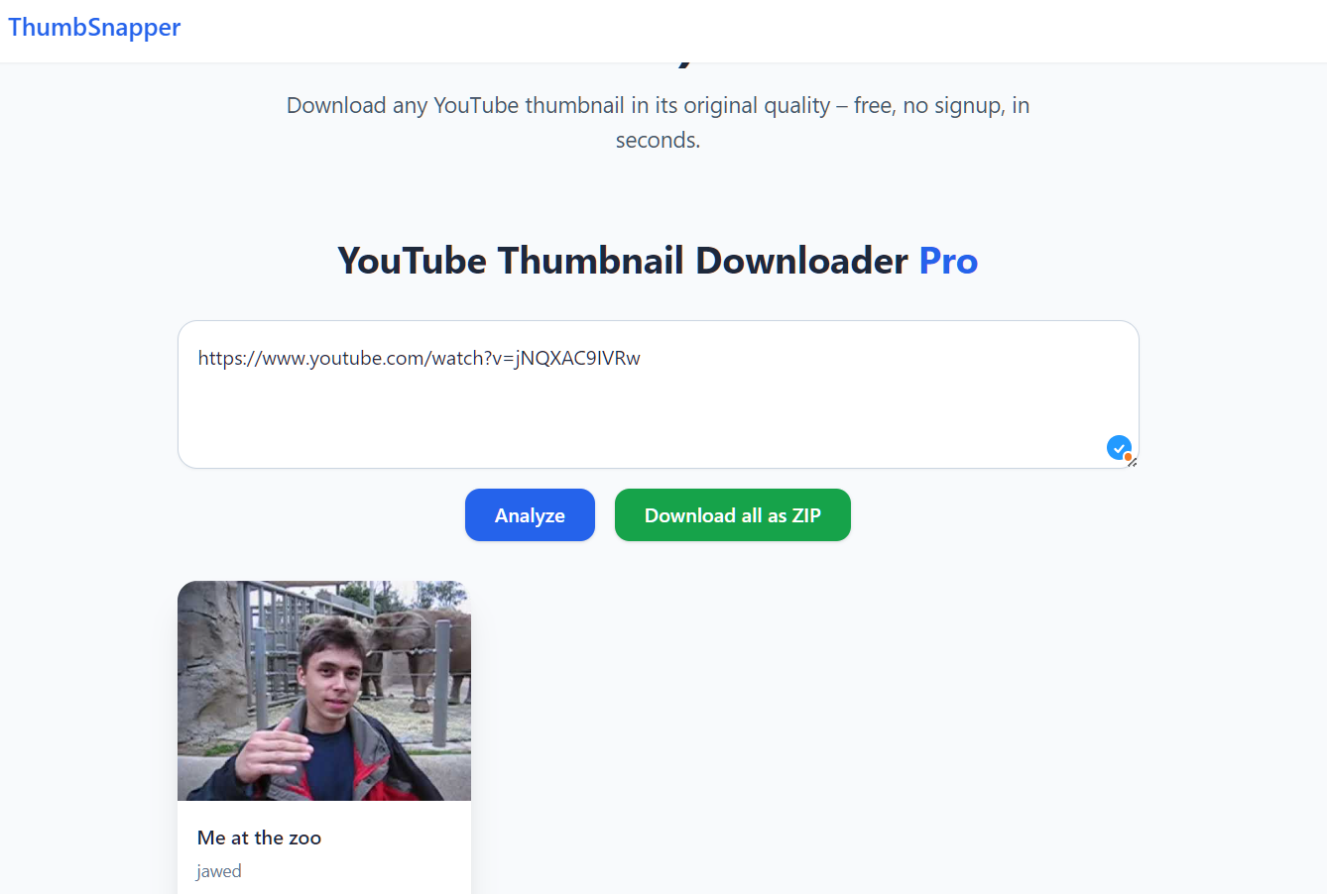Open the channel link labeled 'jawed'
Screen dimensions: 1327x894
[x=218, y=870]
